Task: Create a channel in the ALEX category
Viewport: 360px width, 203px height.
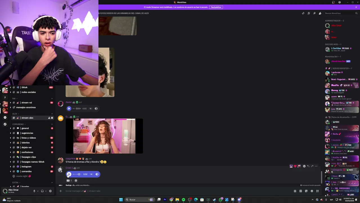Action: pos(52,114)
